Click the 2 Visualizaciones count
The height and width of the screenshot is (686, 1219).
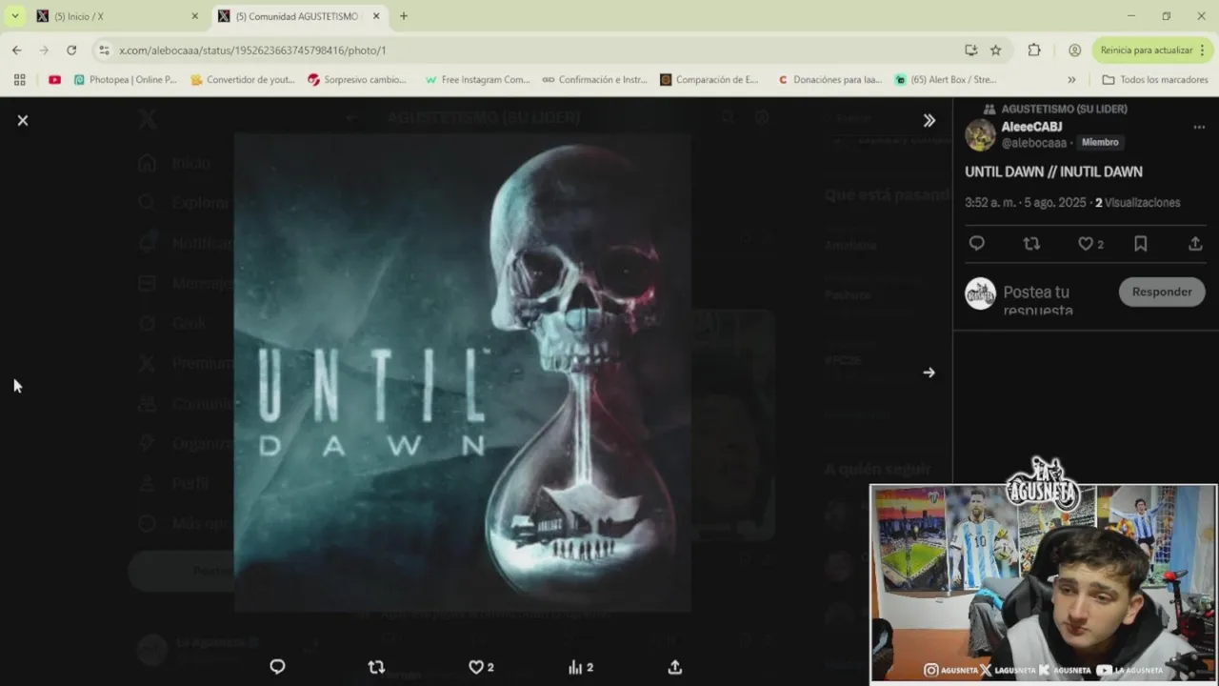[x=1137, y=203]
